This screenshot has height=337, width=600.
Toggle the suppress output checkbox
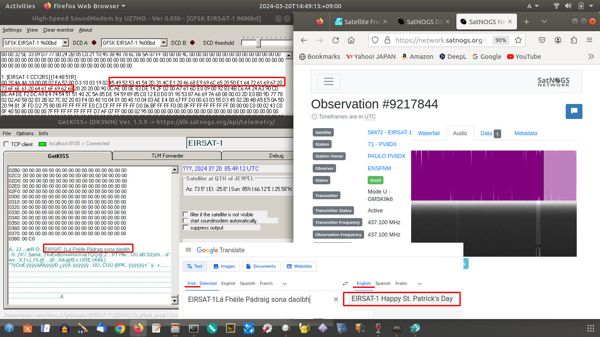click(x=185, y=227)
